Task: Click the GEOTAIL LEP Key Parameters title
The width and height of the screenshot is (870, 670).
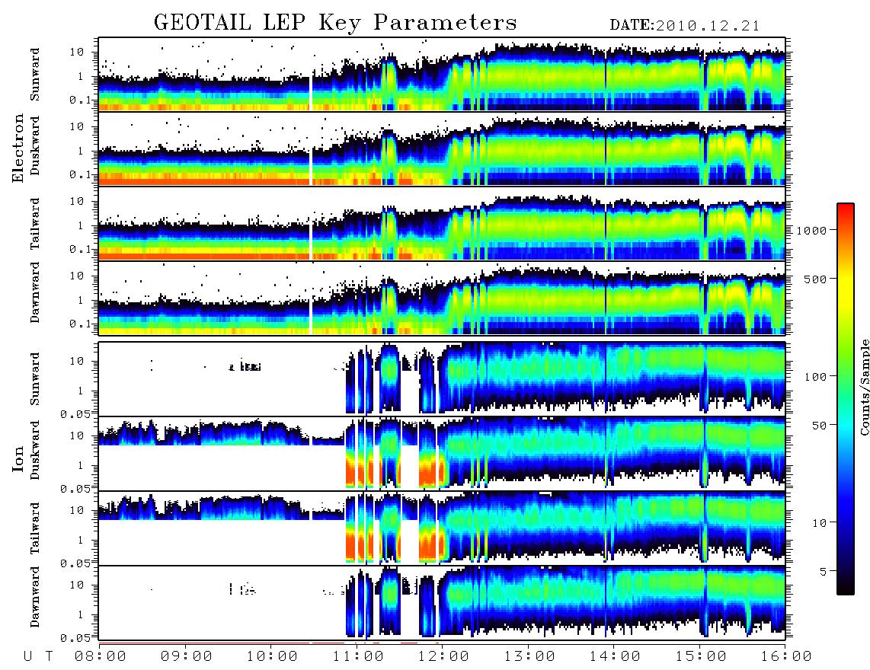Action: click(335, 24)
